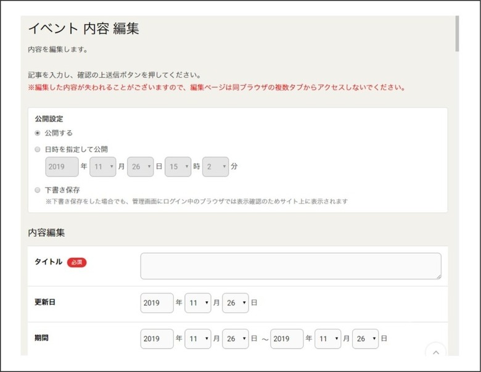Image resolution: width=481 pixels, height=372 pixels.
Task: Click the タイトル text area
Action: [x=291, y=266]
